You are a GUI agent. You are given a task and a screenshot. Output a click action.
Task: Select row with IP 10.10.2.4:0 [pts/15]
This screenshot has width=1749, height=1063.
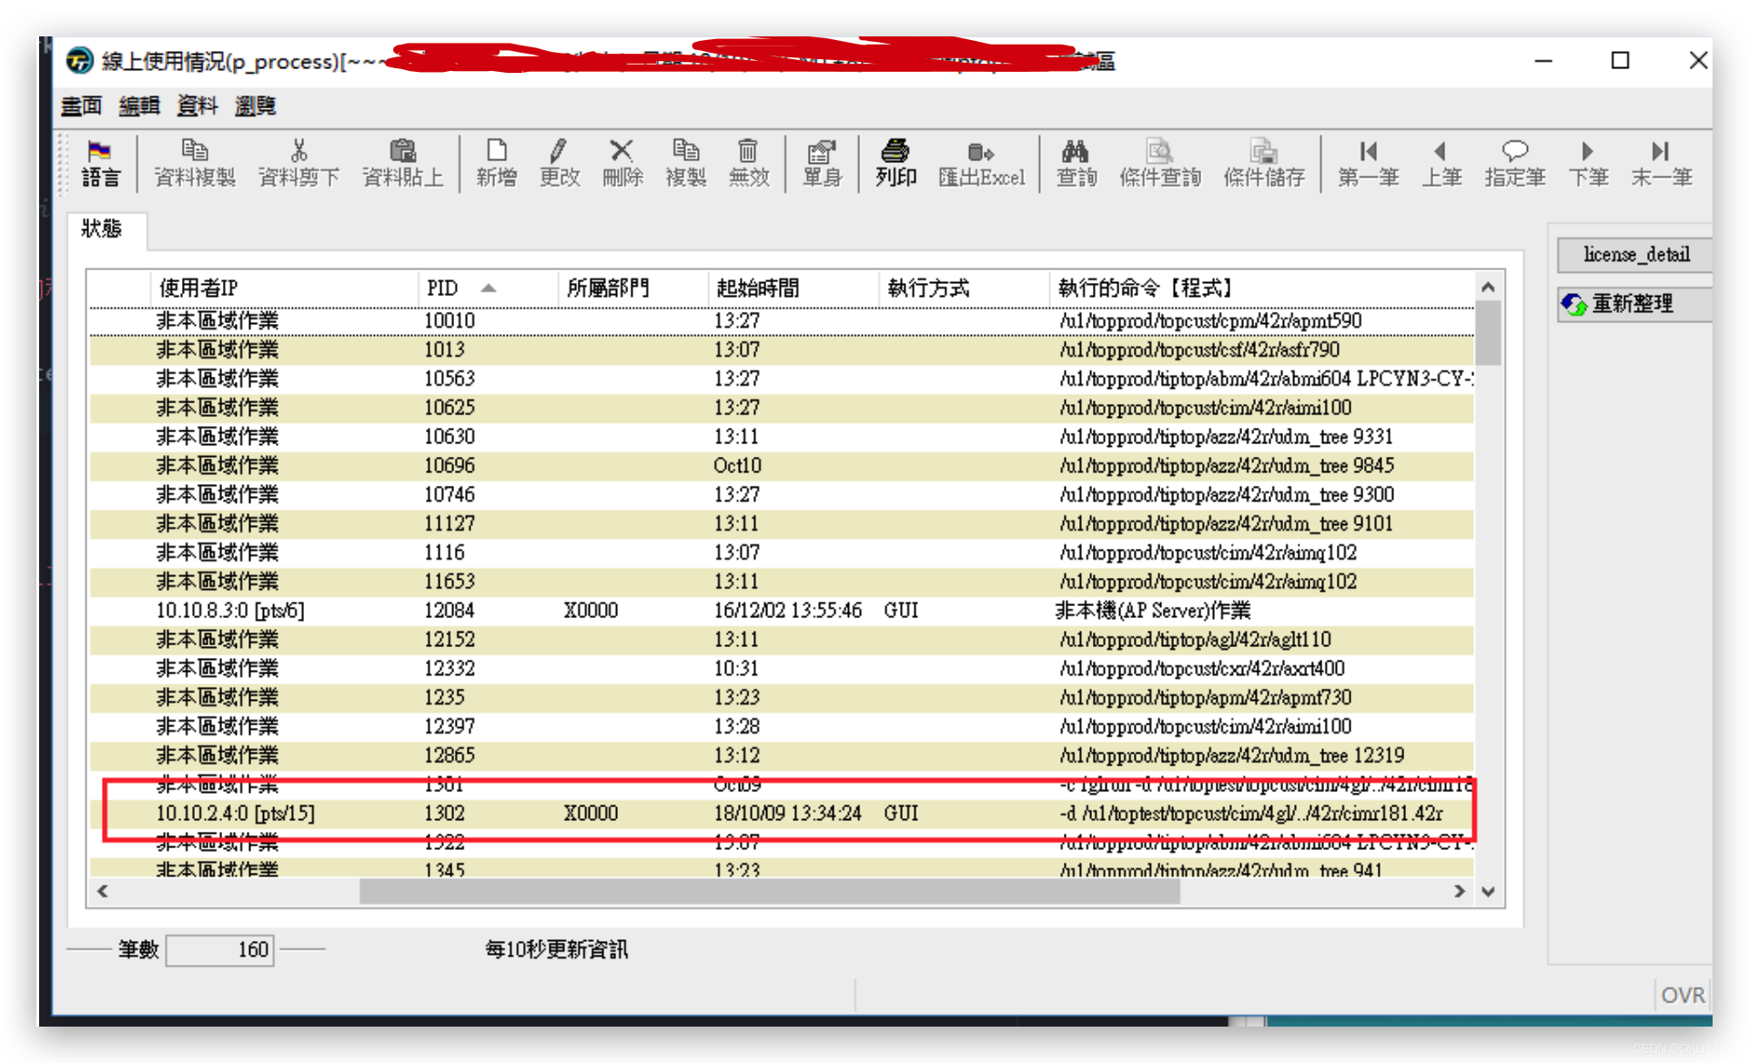click(782, 813)
